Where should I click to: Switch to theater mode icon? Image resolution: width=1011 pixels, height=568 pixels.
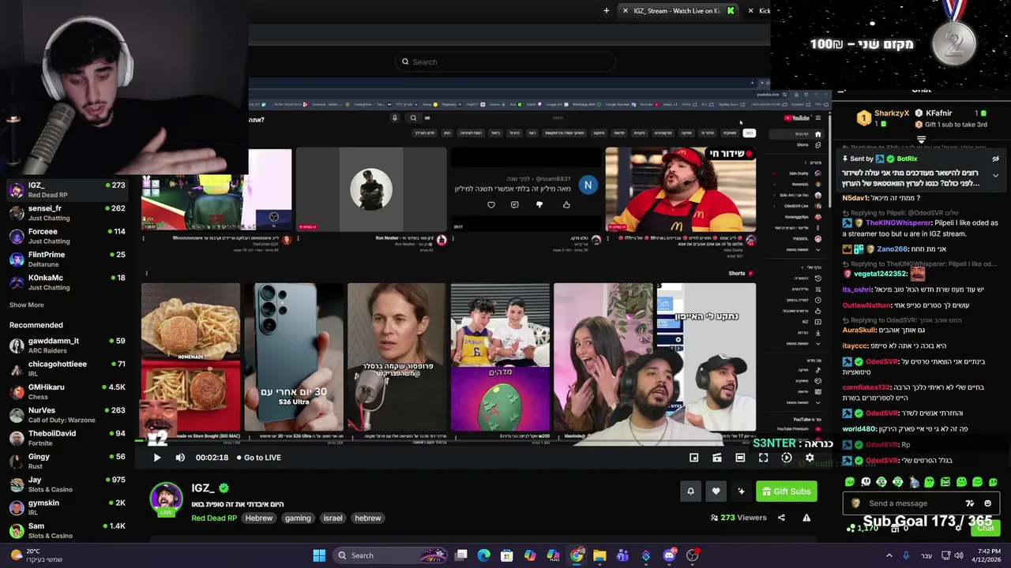point(740,458)
